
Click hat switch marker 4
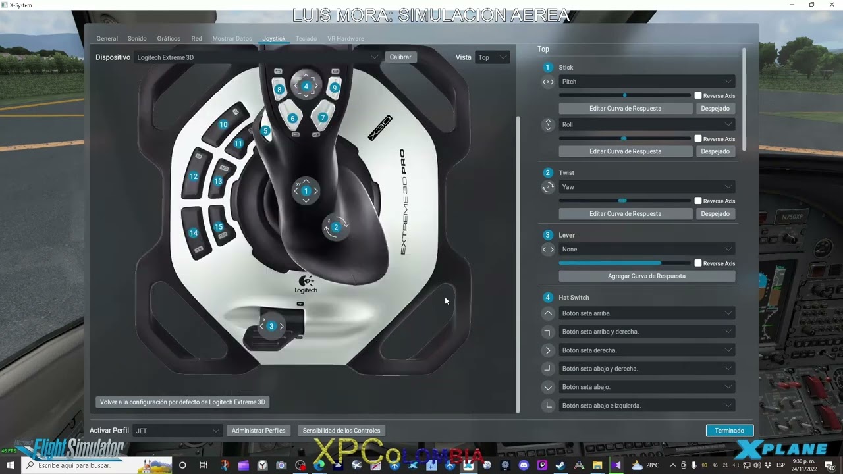coord(306,86)
